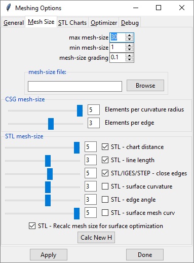Click the mesh-size file path field
The width and height of the screenshot is (194, 263).
click(75, 86)
